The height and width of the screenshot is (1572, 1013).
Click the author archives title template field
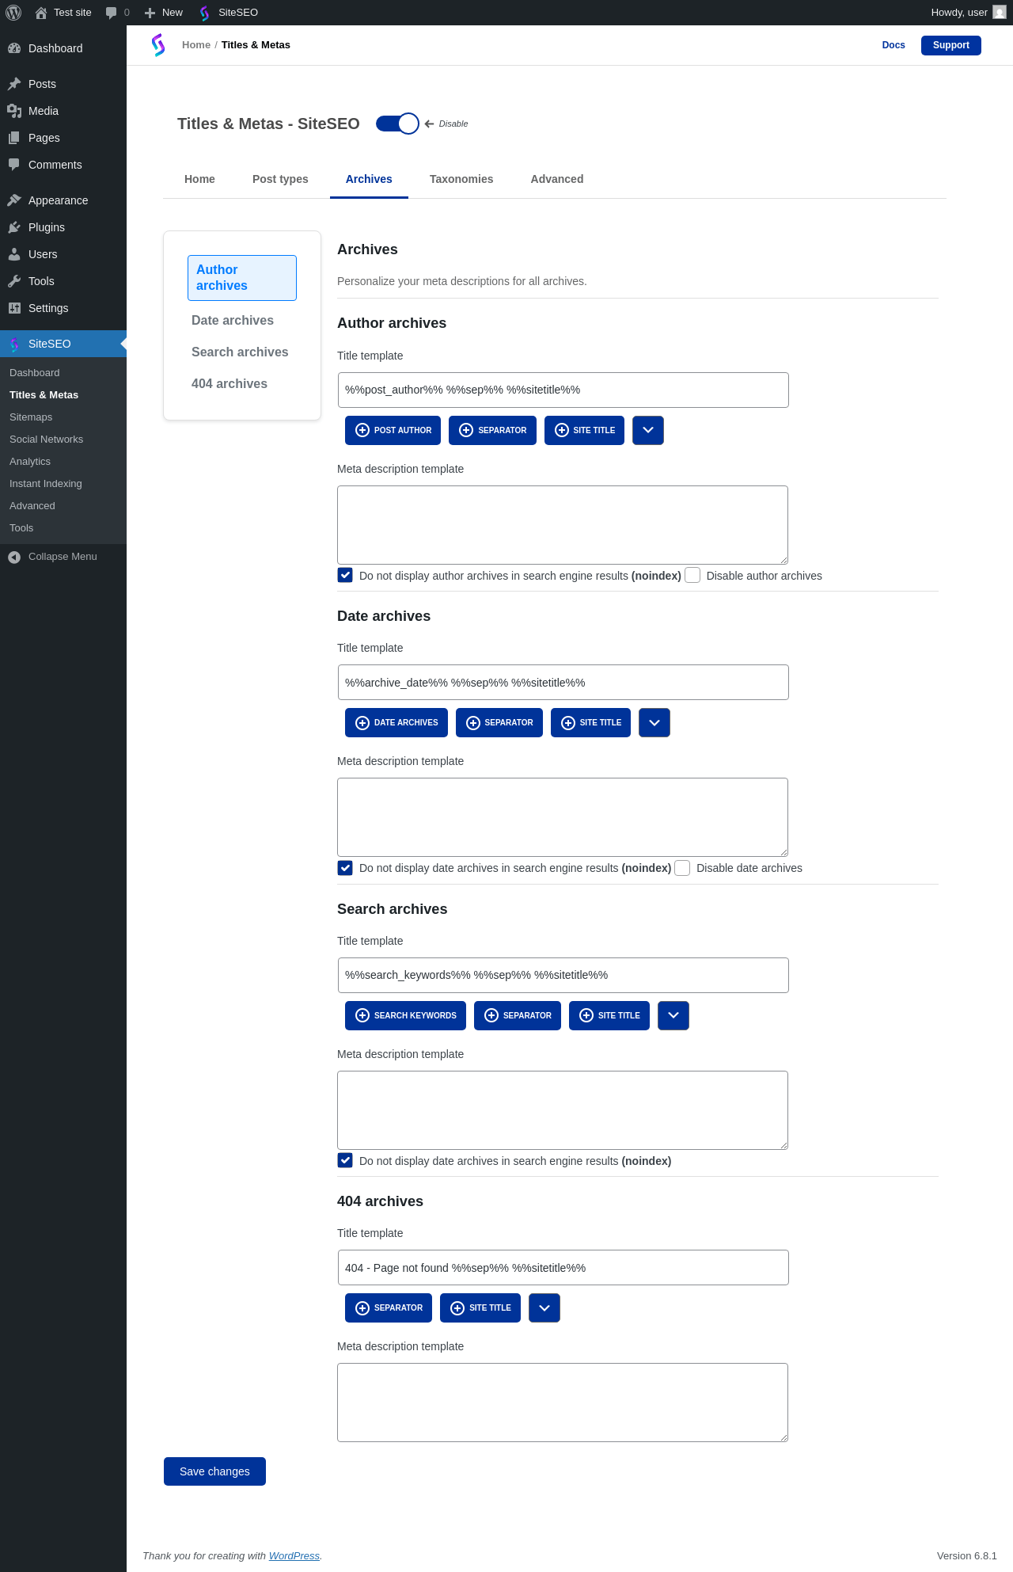coord(563,390)
